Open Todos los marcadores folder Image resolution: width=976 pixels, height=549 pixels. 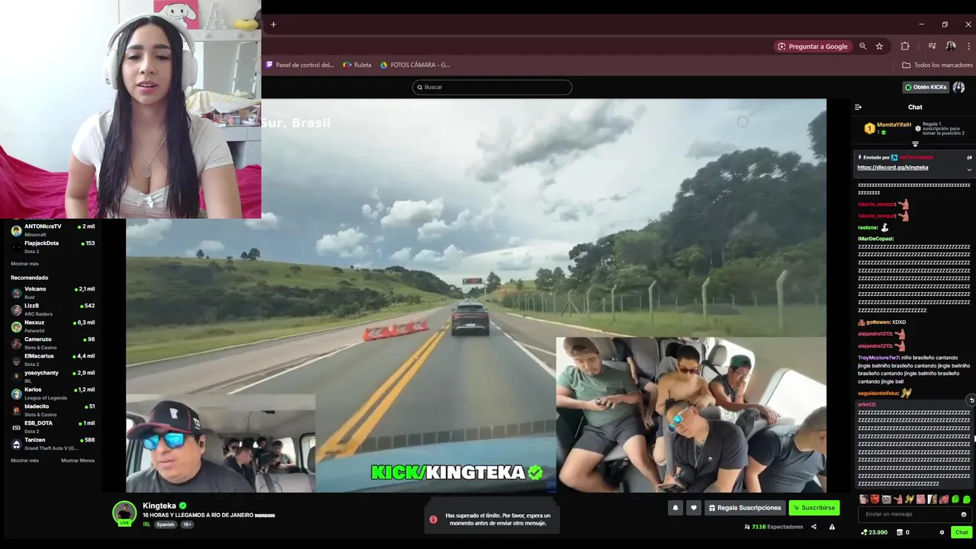click(x=937, y=65)
